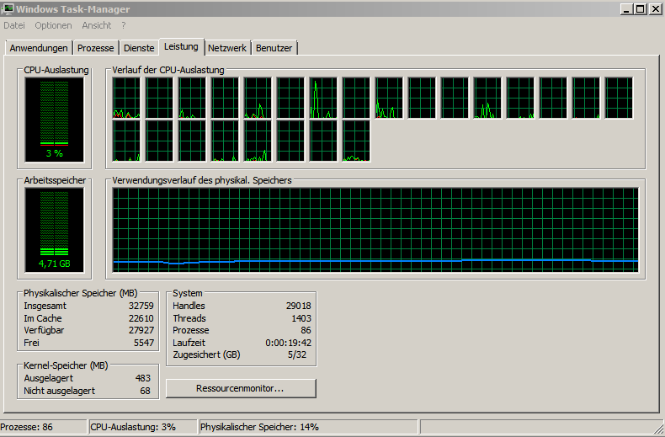This screenshot has height=437, width=665.
Task: Click the physical memory usage history graph
Action: (x=375, y=230)
